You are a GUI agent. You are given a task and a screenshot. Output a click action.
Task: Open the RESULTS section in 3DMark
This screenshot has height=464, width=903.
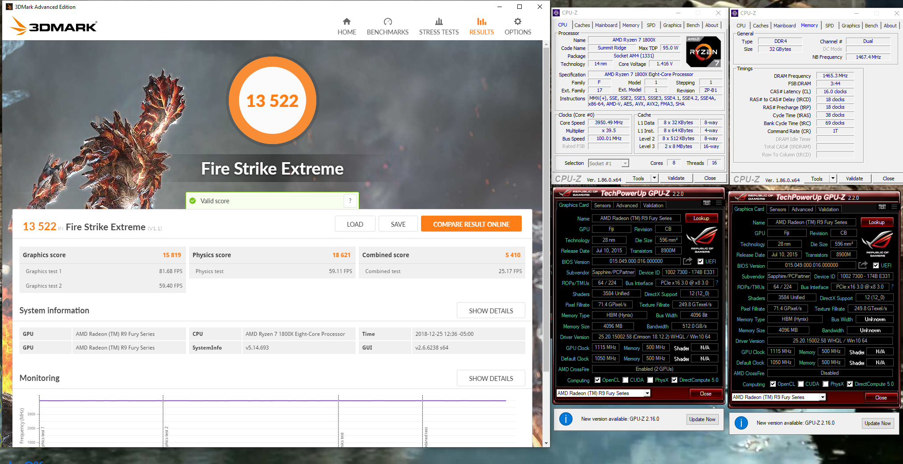coord(482,27)
